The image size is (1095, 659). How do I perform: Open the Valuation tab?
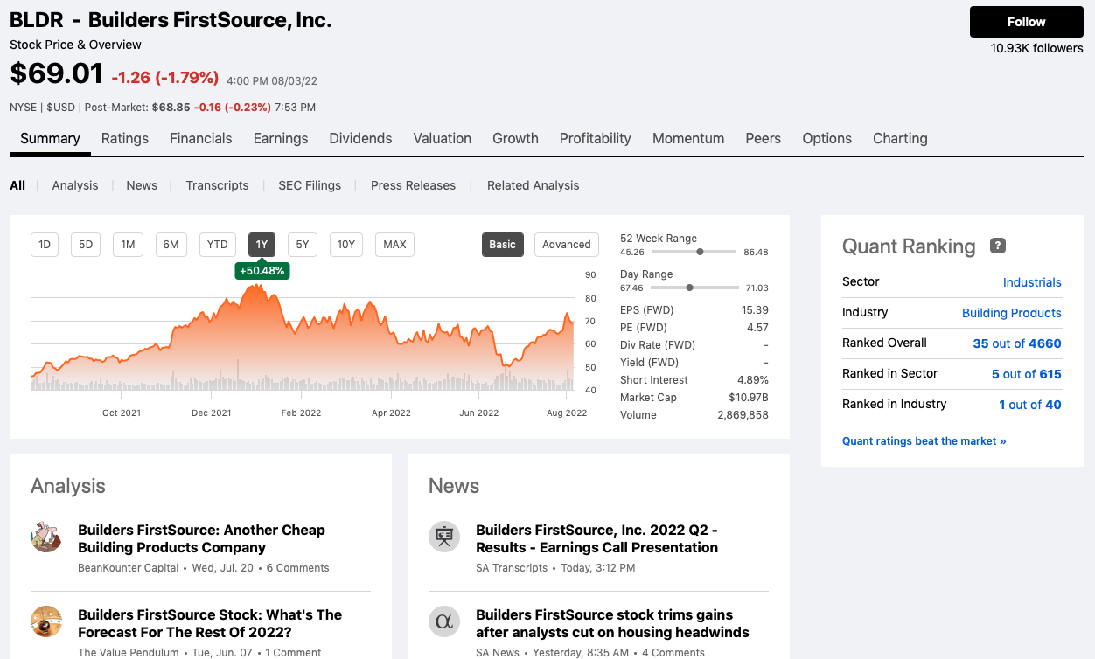click(x=443, y=138)
